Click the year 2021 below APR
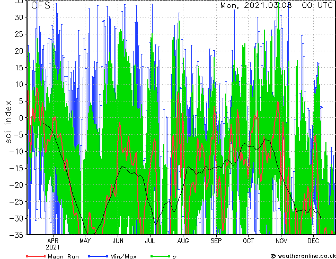The height and width of the screenshot is (259, 336). [x=52, y=247]
